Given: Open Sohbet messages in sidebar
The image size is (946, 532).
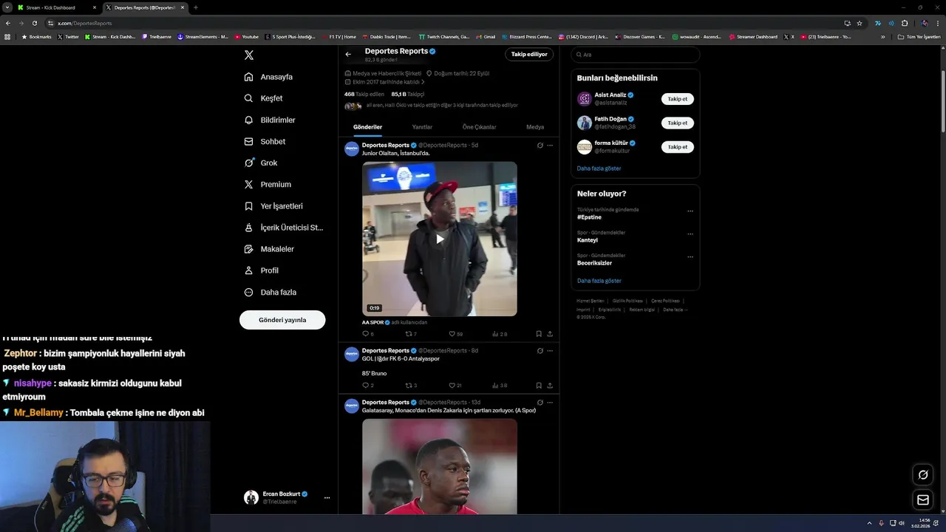Looking at the screenshot, I should click(x=265, y=141).
